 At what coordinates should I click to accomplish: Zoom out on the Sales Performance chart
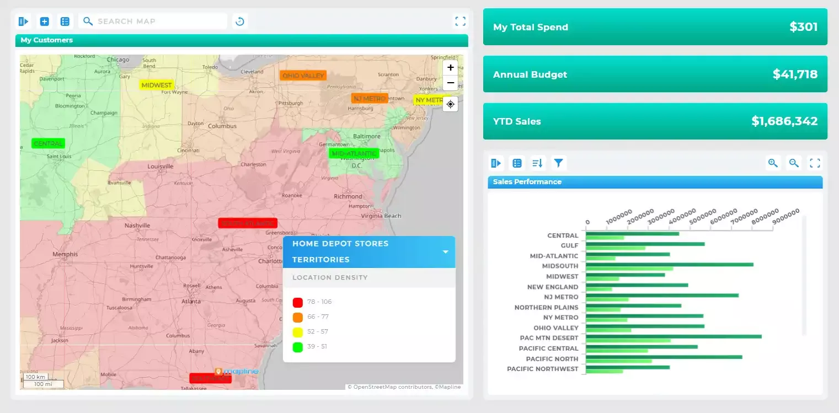click(794, 163)
